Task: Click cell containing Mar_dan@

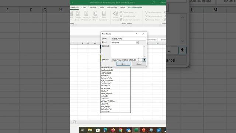Action: click(x=110, y=106)
